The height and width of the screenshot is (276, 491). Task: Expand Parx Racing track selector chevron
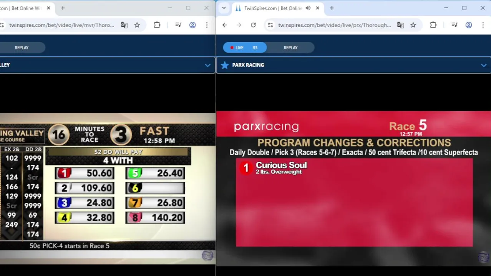[x=484, y=65]
